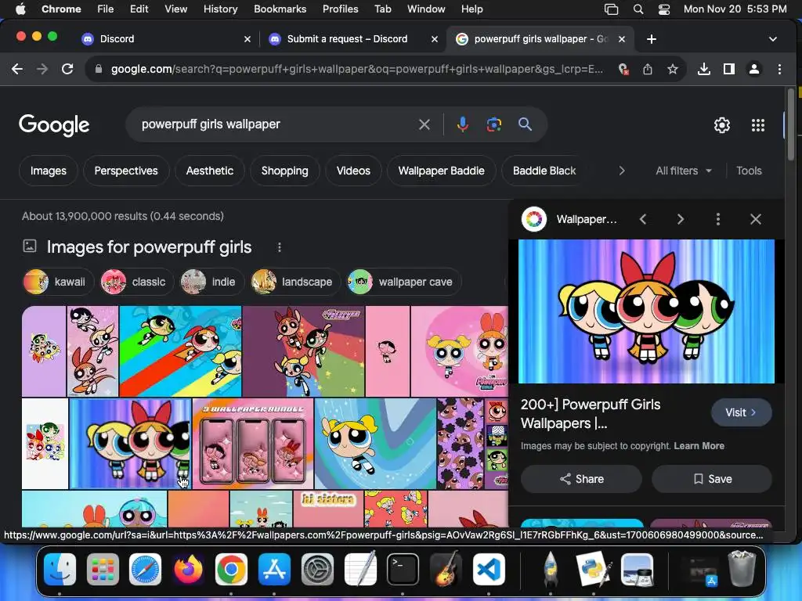Open the View menu
The width and height of the screenshot is (802, 601).
click(x=175, y=9)
